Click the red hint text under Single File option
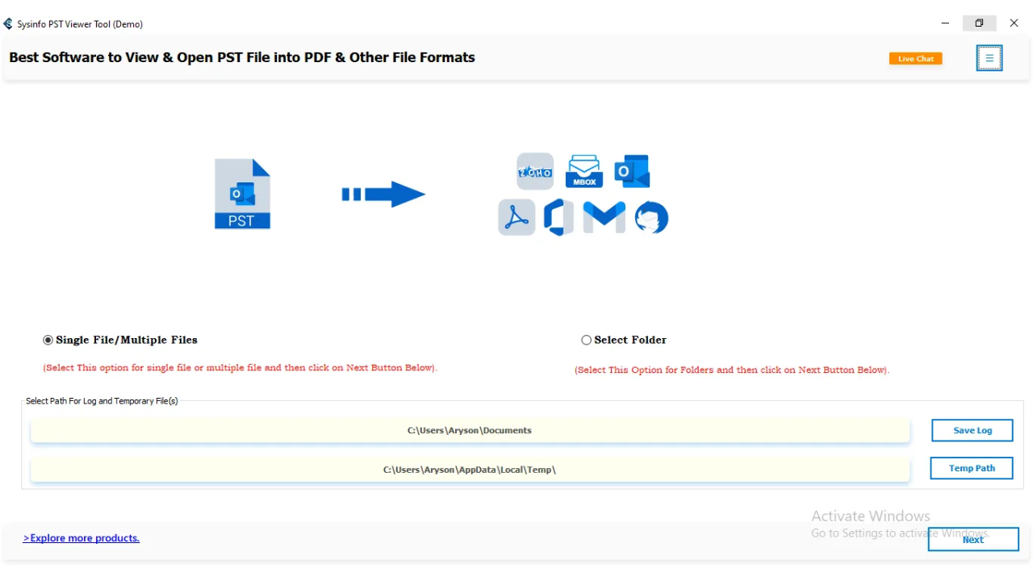The height and width of the screenshot is (581, 1033). tap(240, 367)
